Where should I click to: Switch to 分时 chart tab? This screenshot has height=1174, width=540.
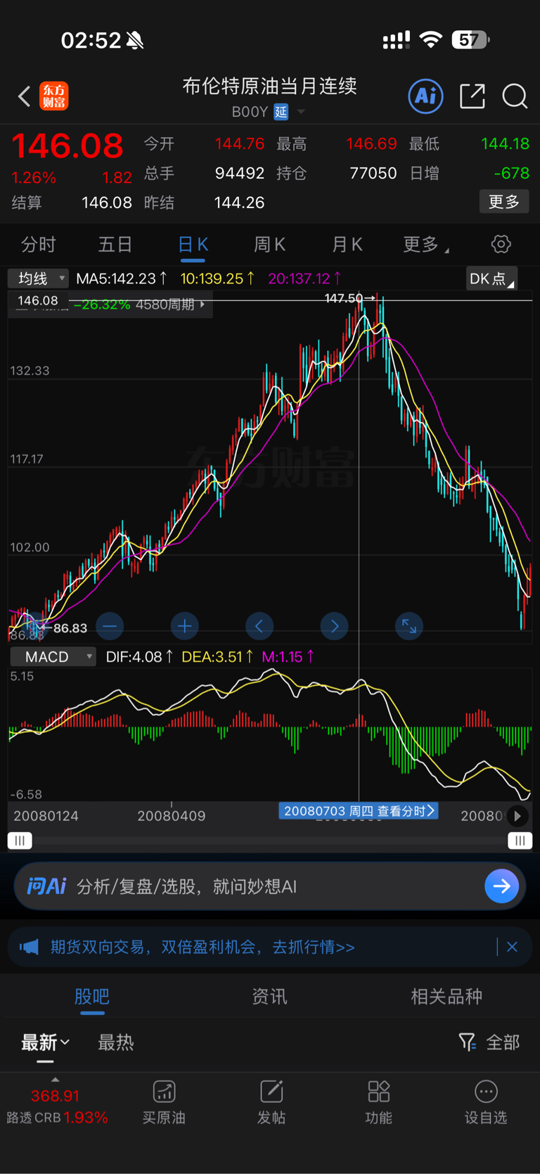[x=38, y=244]
